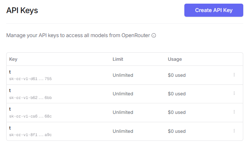Viewport: 248px width, 151px height.
Task: Click name "t" above key sk-or-v1-d61...755
Action: pos(10,72)
